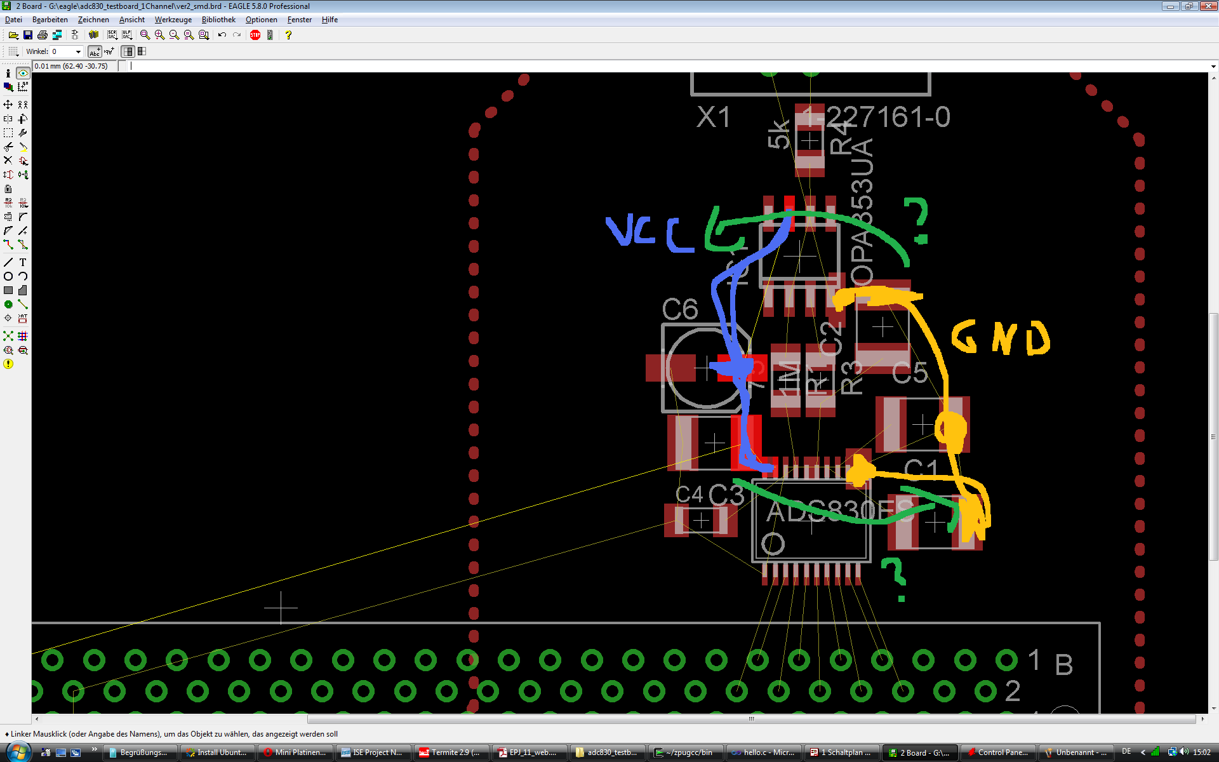1219x762 pixels.
Task: Undo the last action
Action: pos(222,35)
